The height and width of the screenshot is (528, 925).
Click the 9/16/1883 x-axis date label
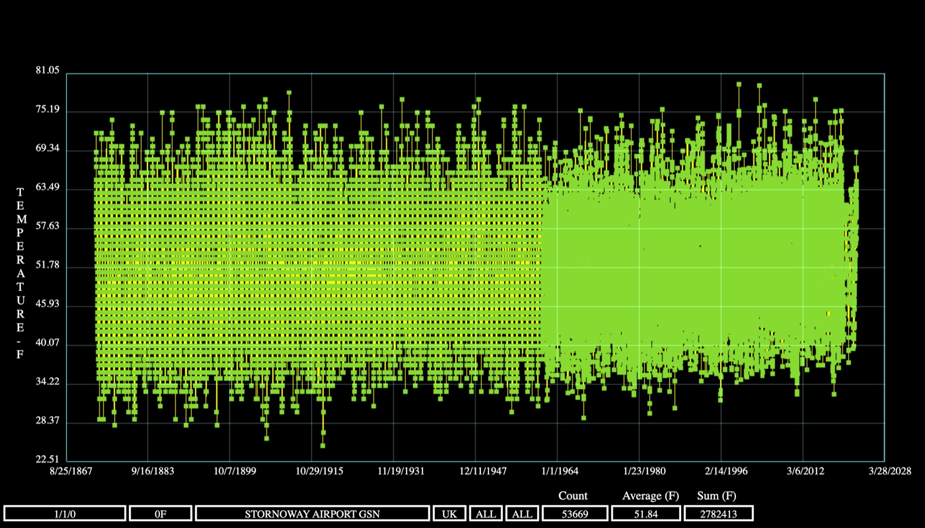click(x=153, y=471)
